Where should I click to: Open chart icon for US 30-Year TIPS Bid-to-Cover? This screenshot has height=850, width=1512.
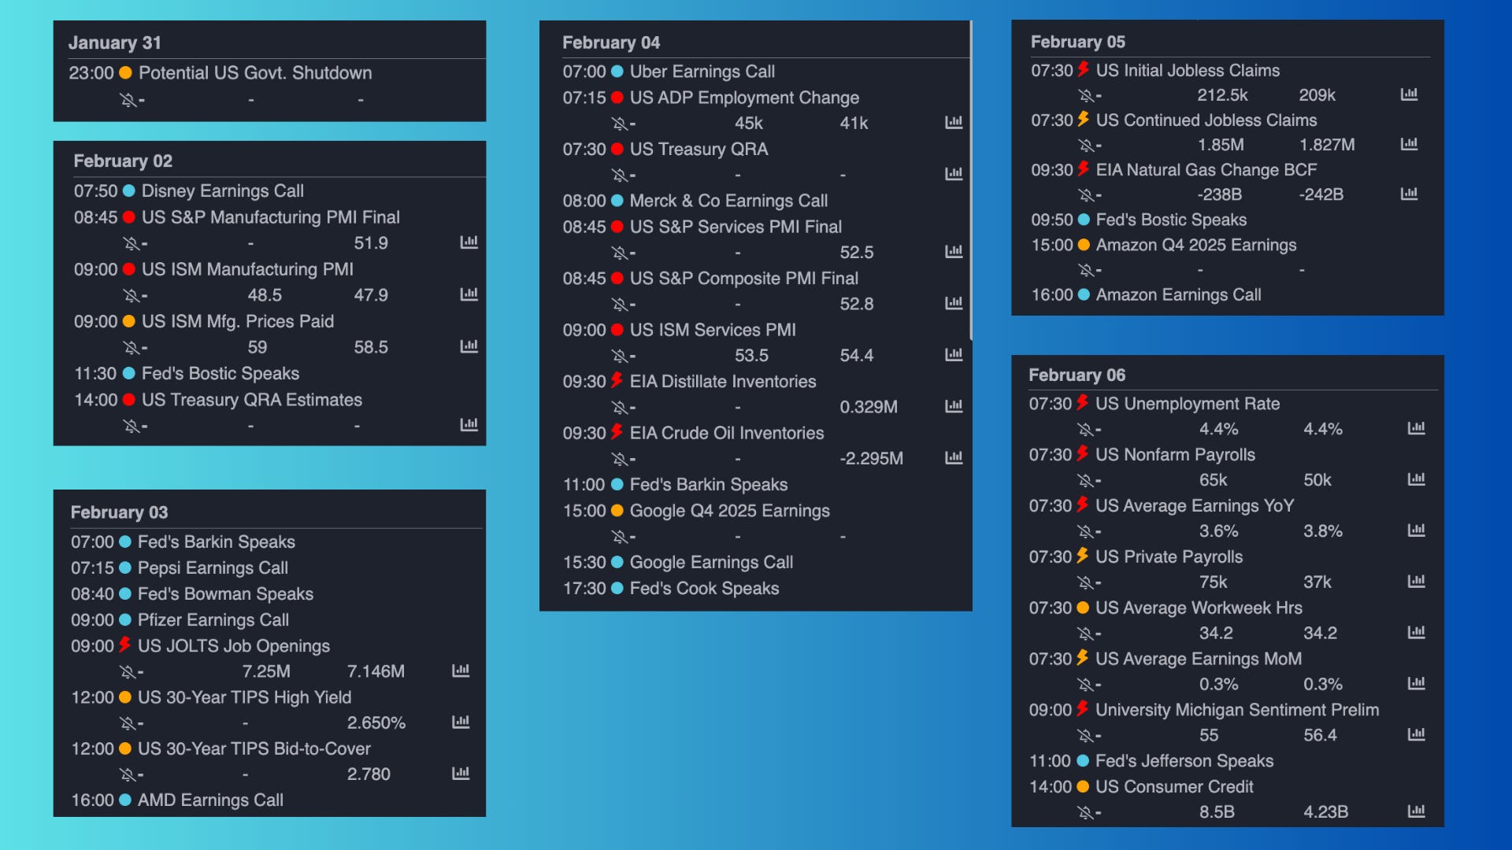pos(461,774)
